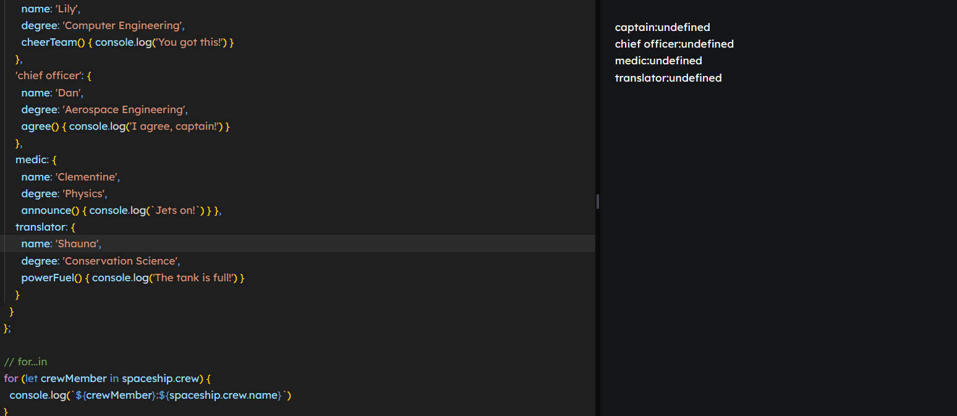Click the 'I agree, captain!' string
The width and height of the screenshot is (957, 416).
[x=181, y=126]
